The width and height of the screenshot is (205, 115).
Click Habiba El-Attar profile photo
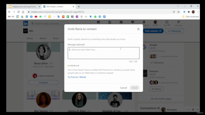pyautogui.click(x=79, y=100)
